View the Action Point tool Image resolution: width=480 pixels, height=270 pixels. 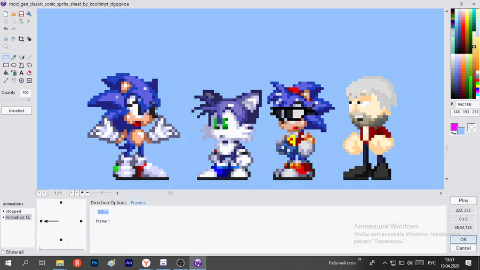pos(29,81)
